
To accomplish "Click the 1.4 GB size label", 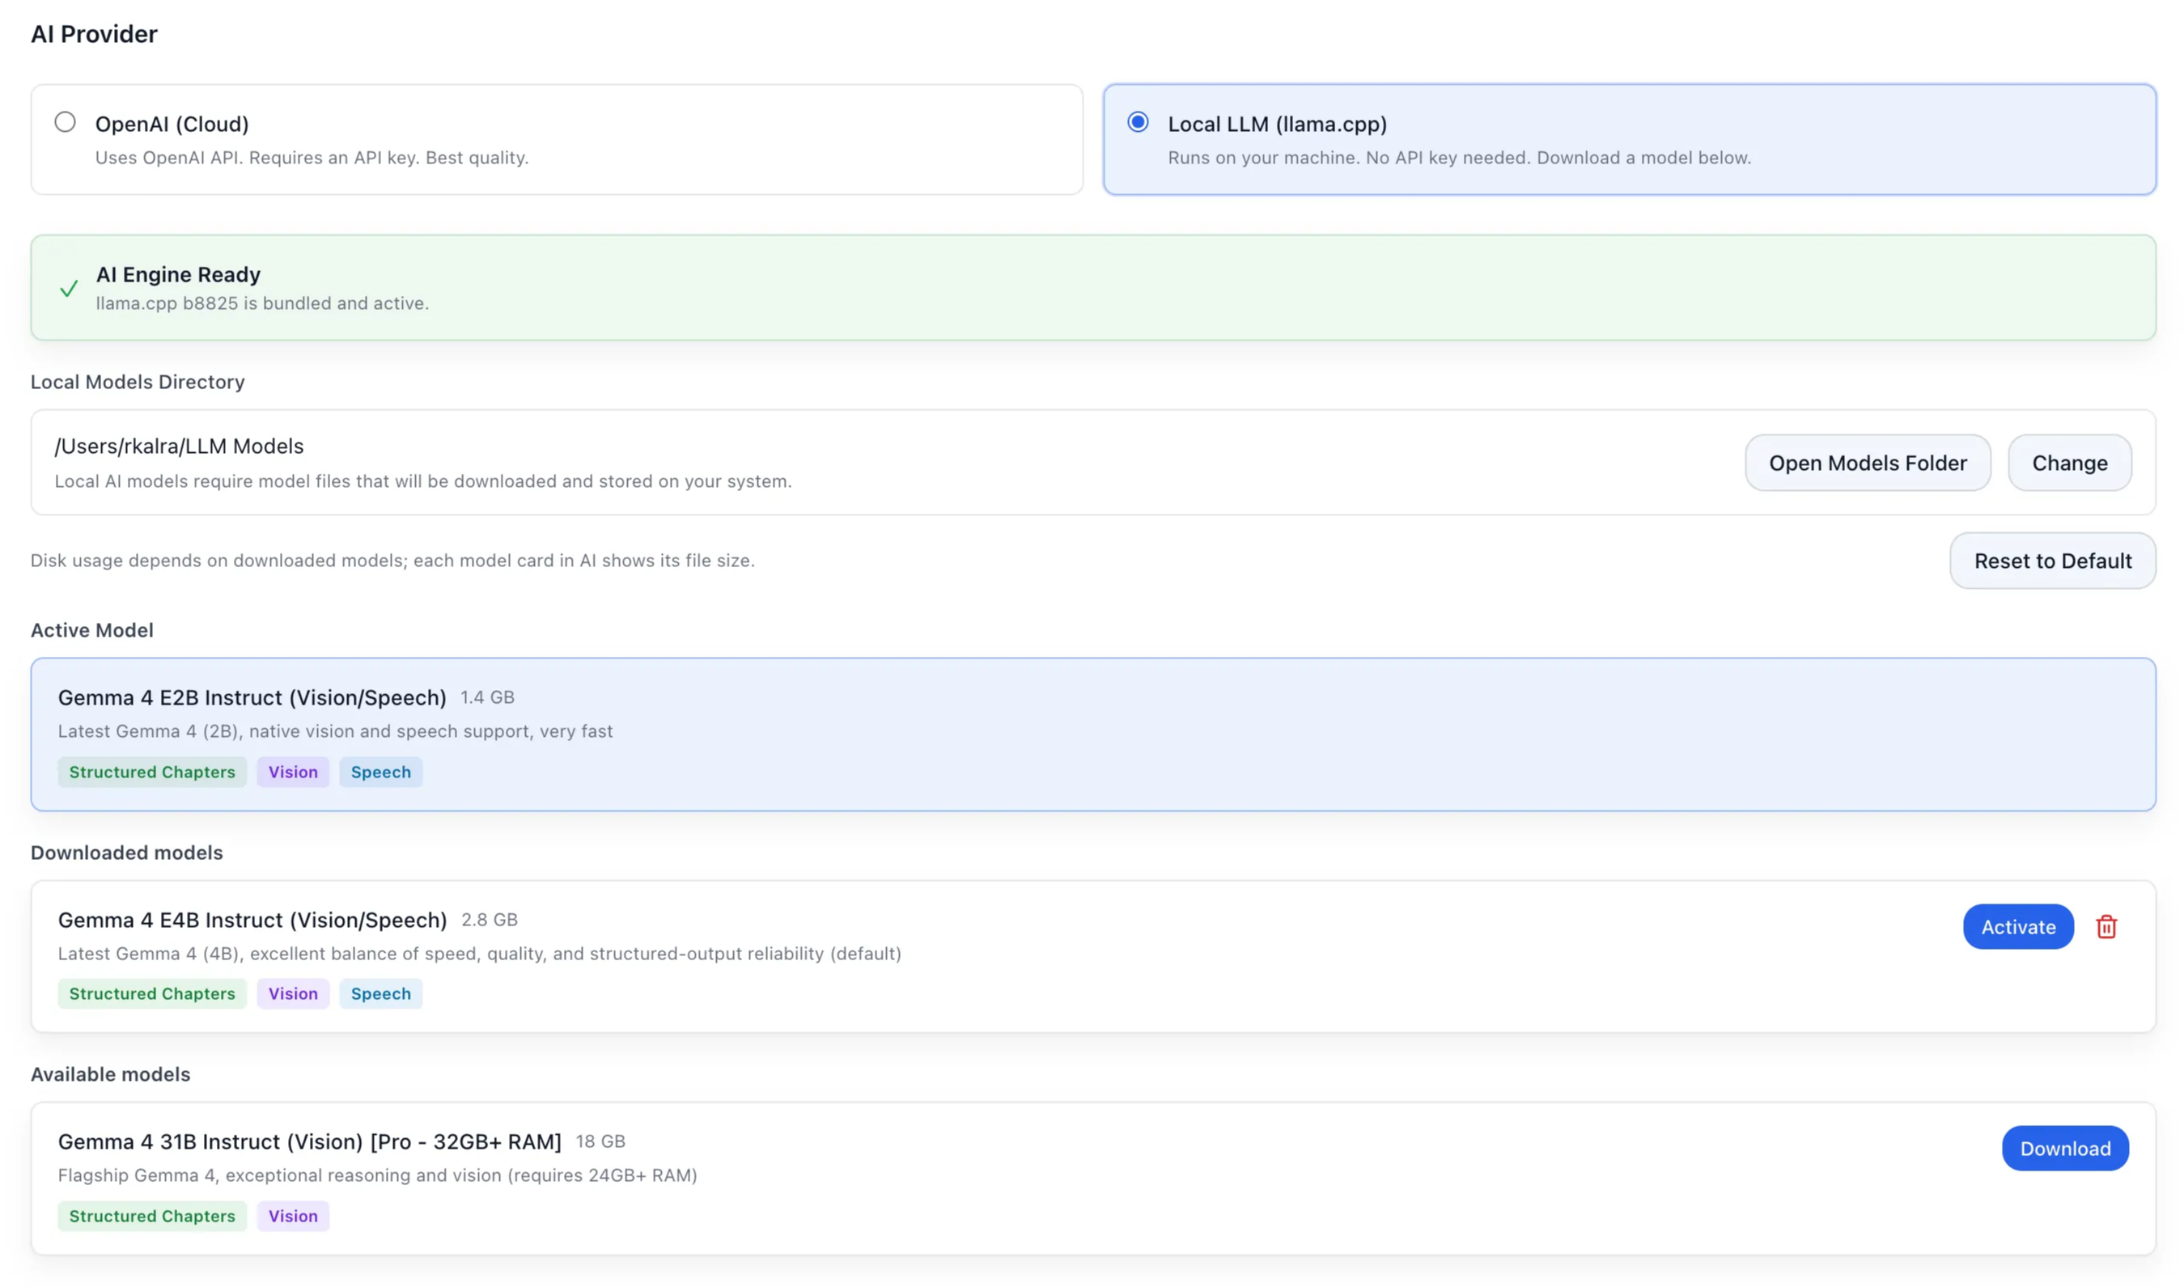I will 487,697.
